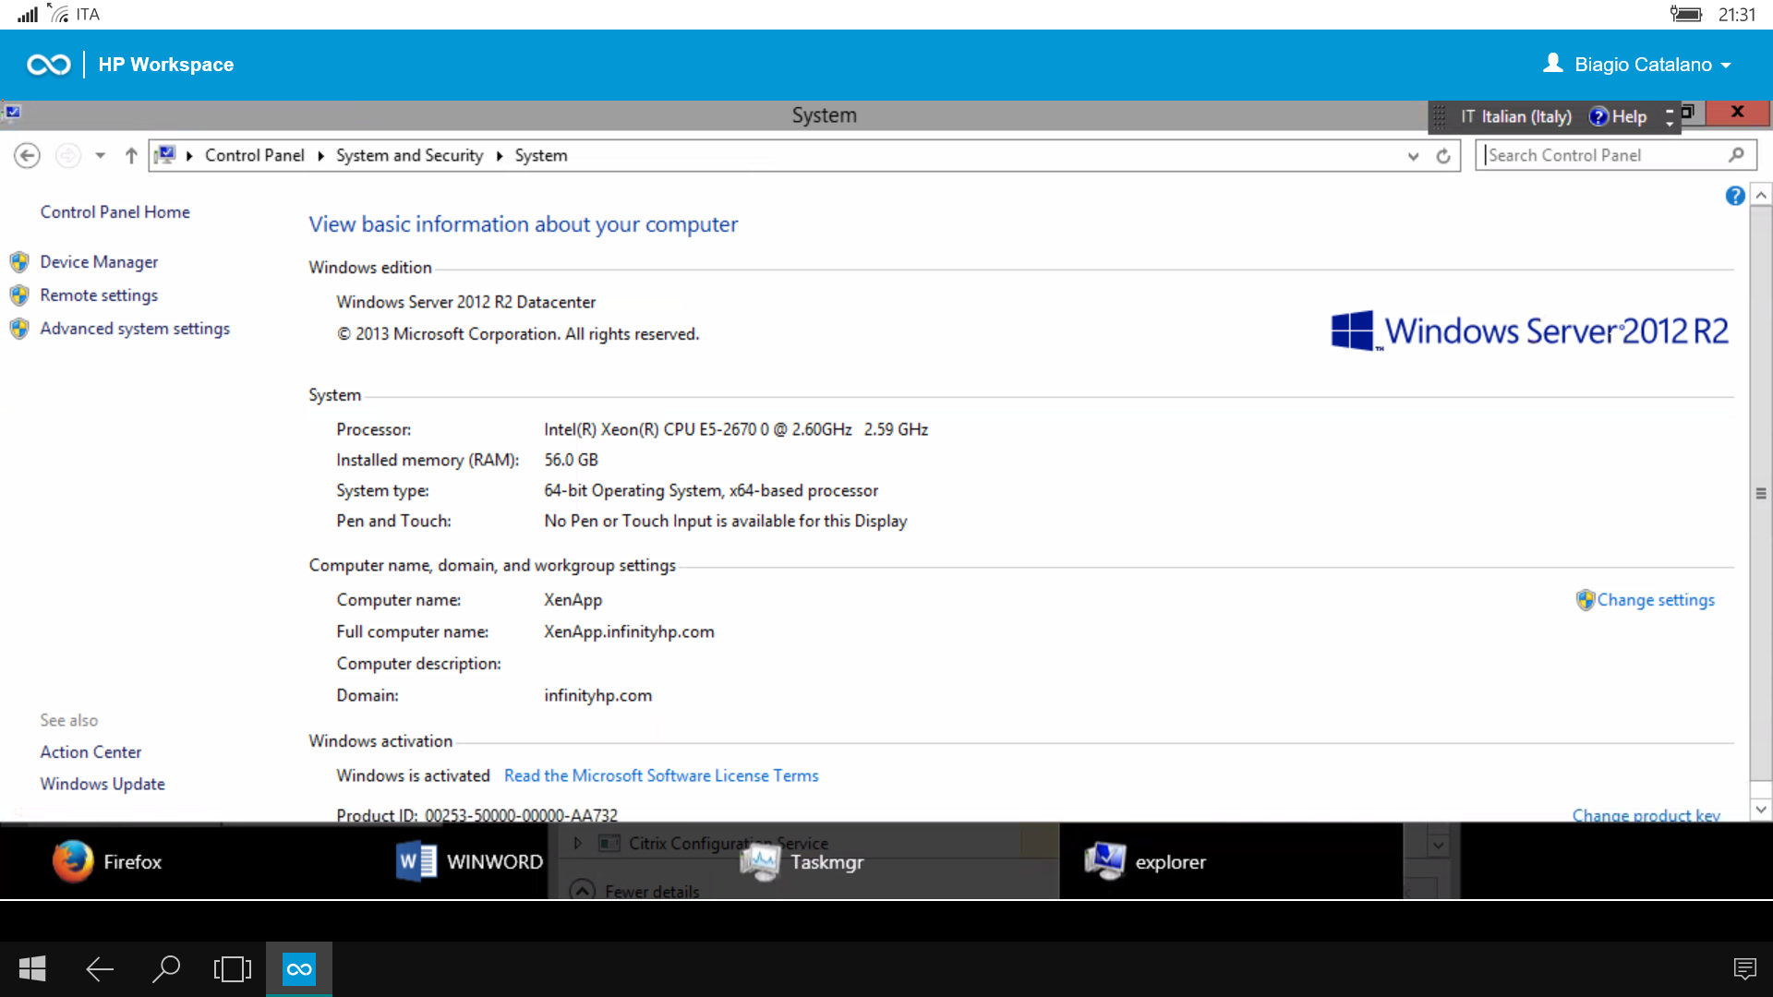The width and height of the screenshot is (1773, 997).
Task: Open the address bar history dropdown
Action: coord(1413,156)
